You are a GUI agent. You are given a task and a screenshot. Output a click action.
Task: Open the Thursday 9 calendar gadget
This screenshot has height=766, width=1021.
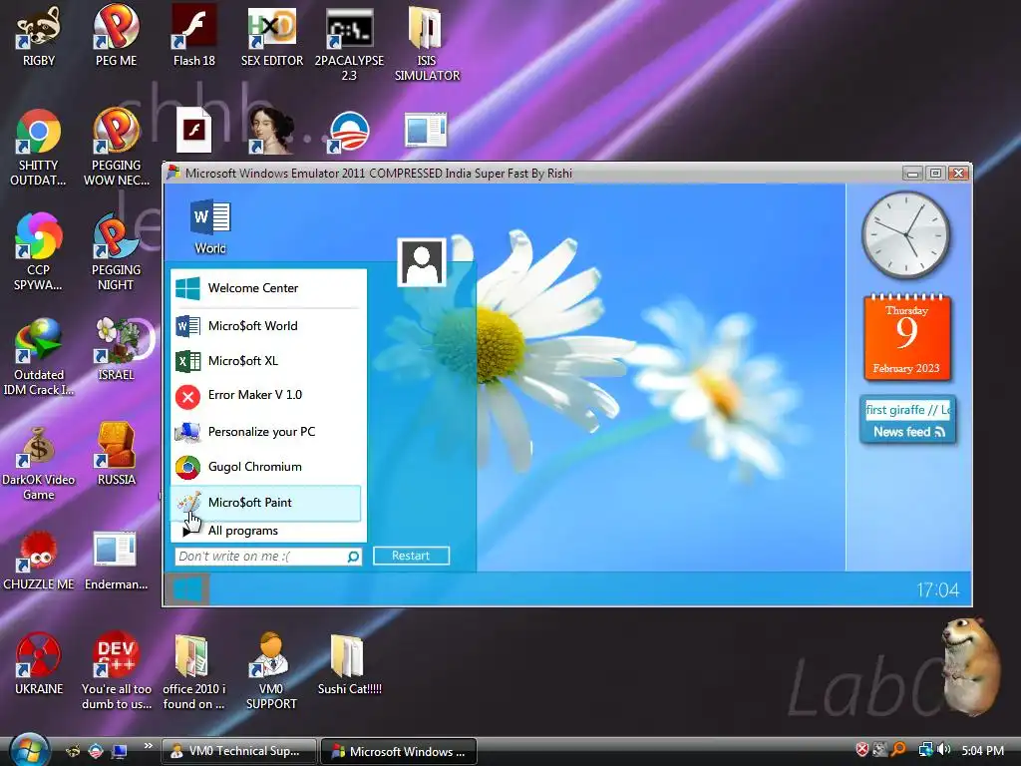[x=907, y=337]
